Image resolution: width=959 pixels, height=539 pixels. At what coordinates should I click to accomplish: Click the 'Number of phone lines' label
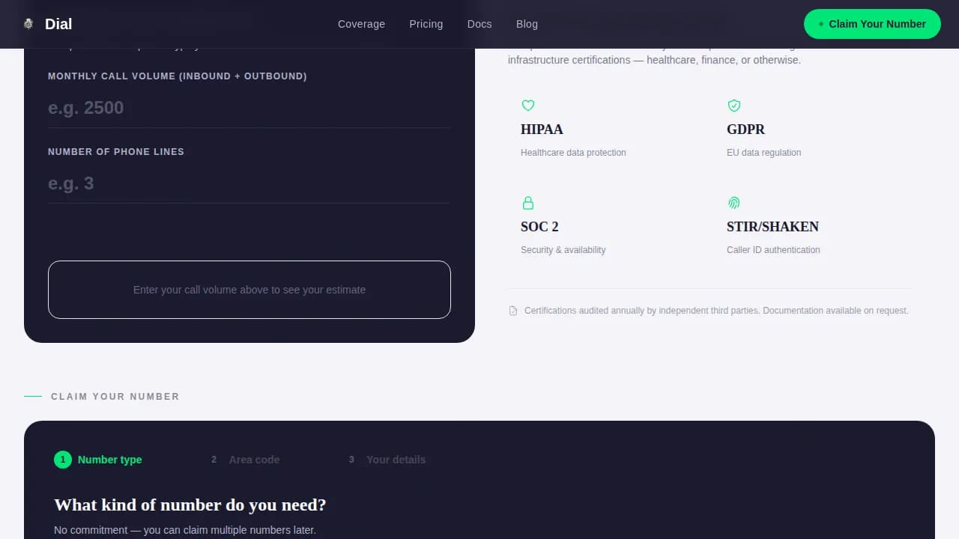[x=116, y=152]
